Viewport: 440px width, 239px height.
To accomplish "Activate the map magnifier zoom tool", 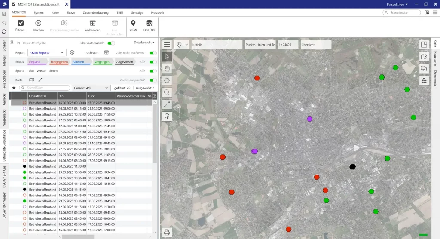I will (167, 92).
